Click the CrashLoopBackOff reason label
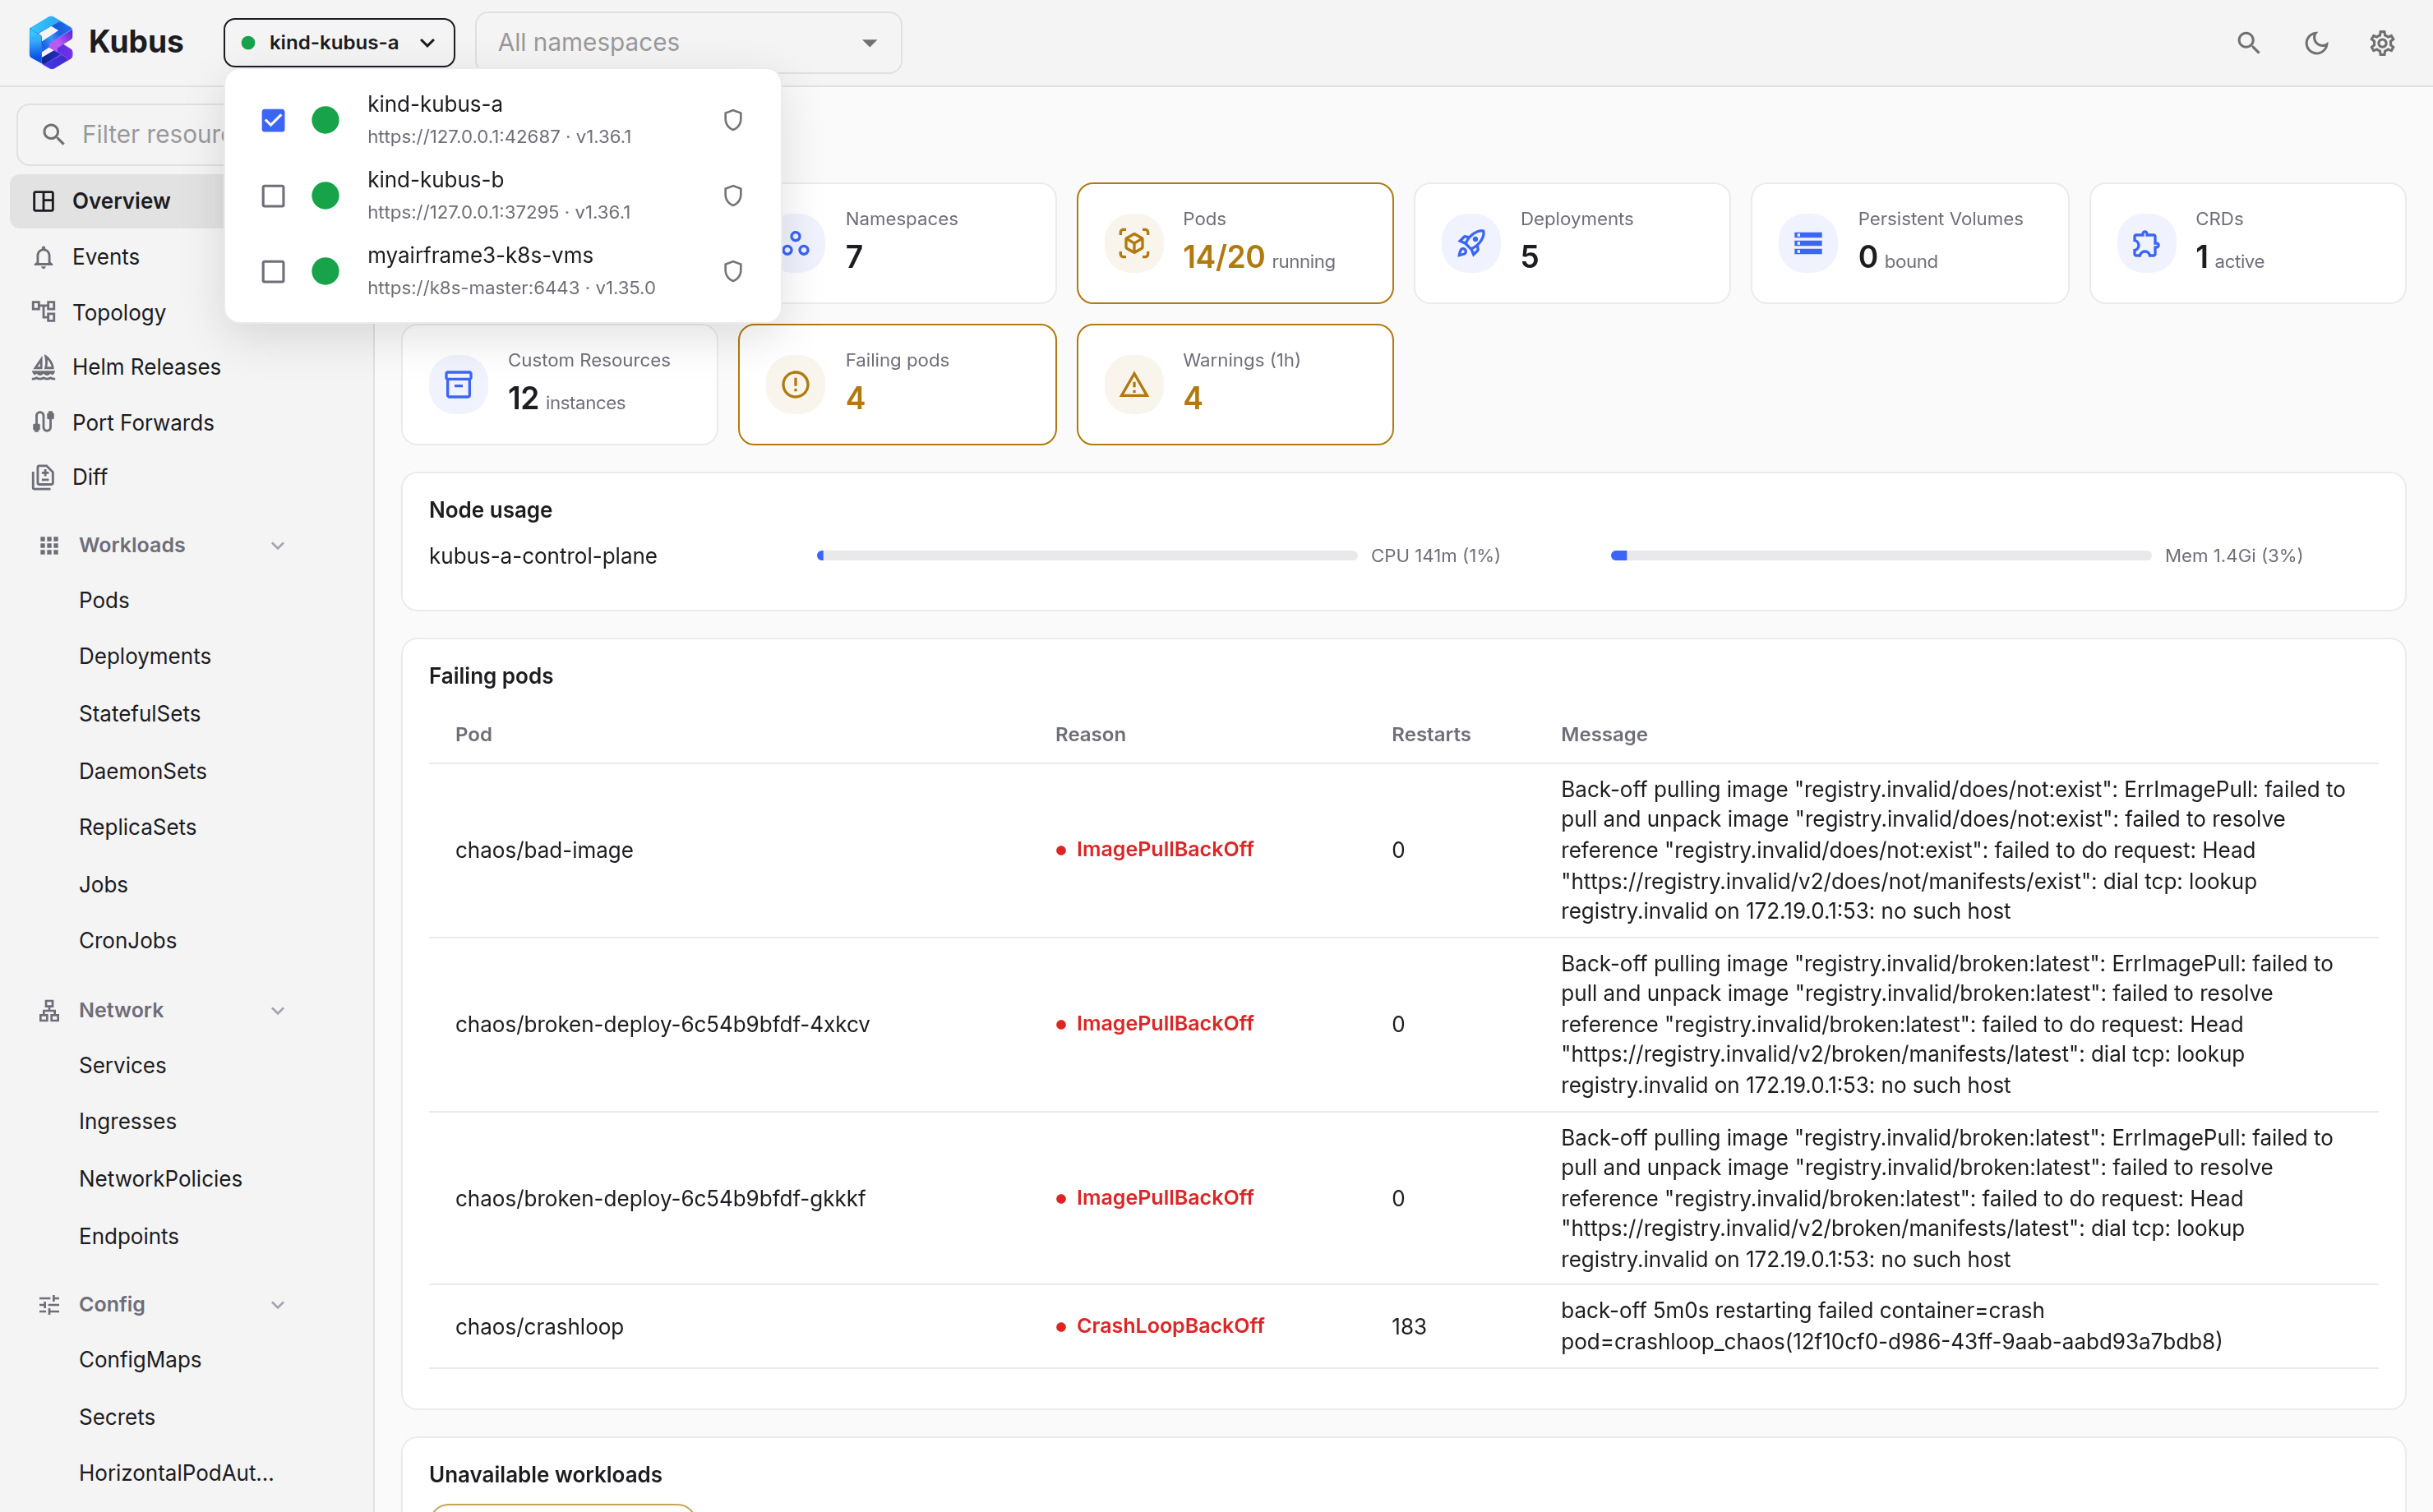This screenshot has height=1512, width=2433. point(1170,1326)
